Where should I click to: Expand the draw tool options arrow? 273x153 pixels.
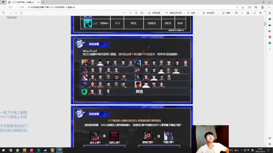pyautogui.click(x=198, y=13)
